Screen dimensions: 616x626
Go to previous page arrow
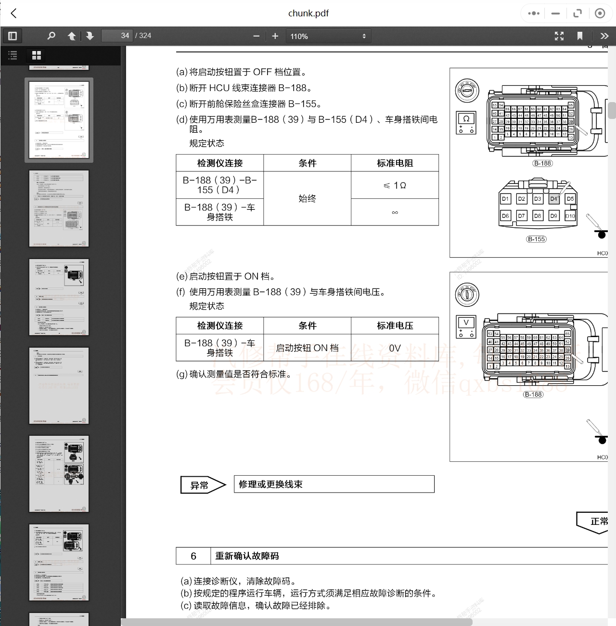pos(72,36)
